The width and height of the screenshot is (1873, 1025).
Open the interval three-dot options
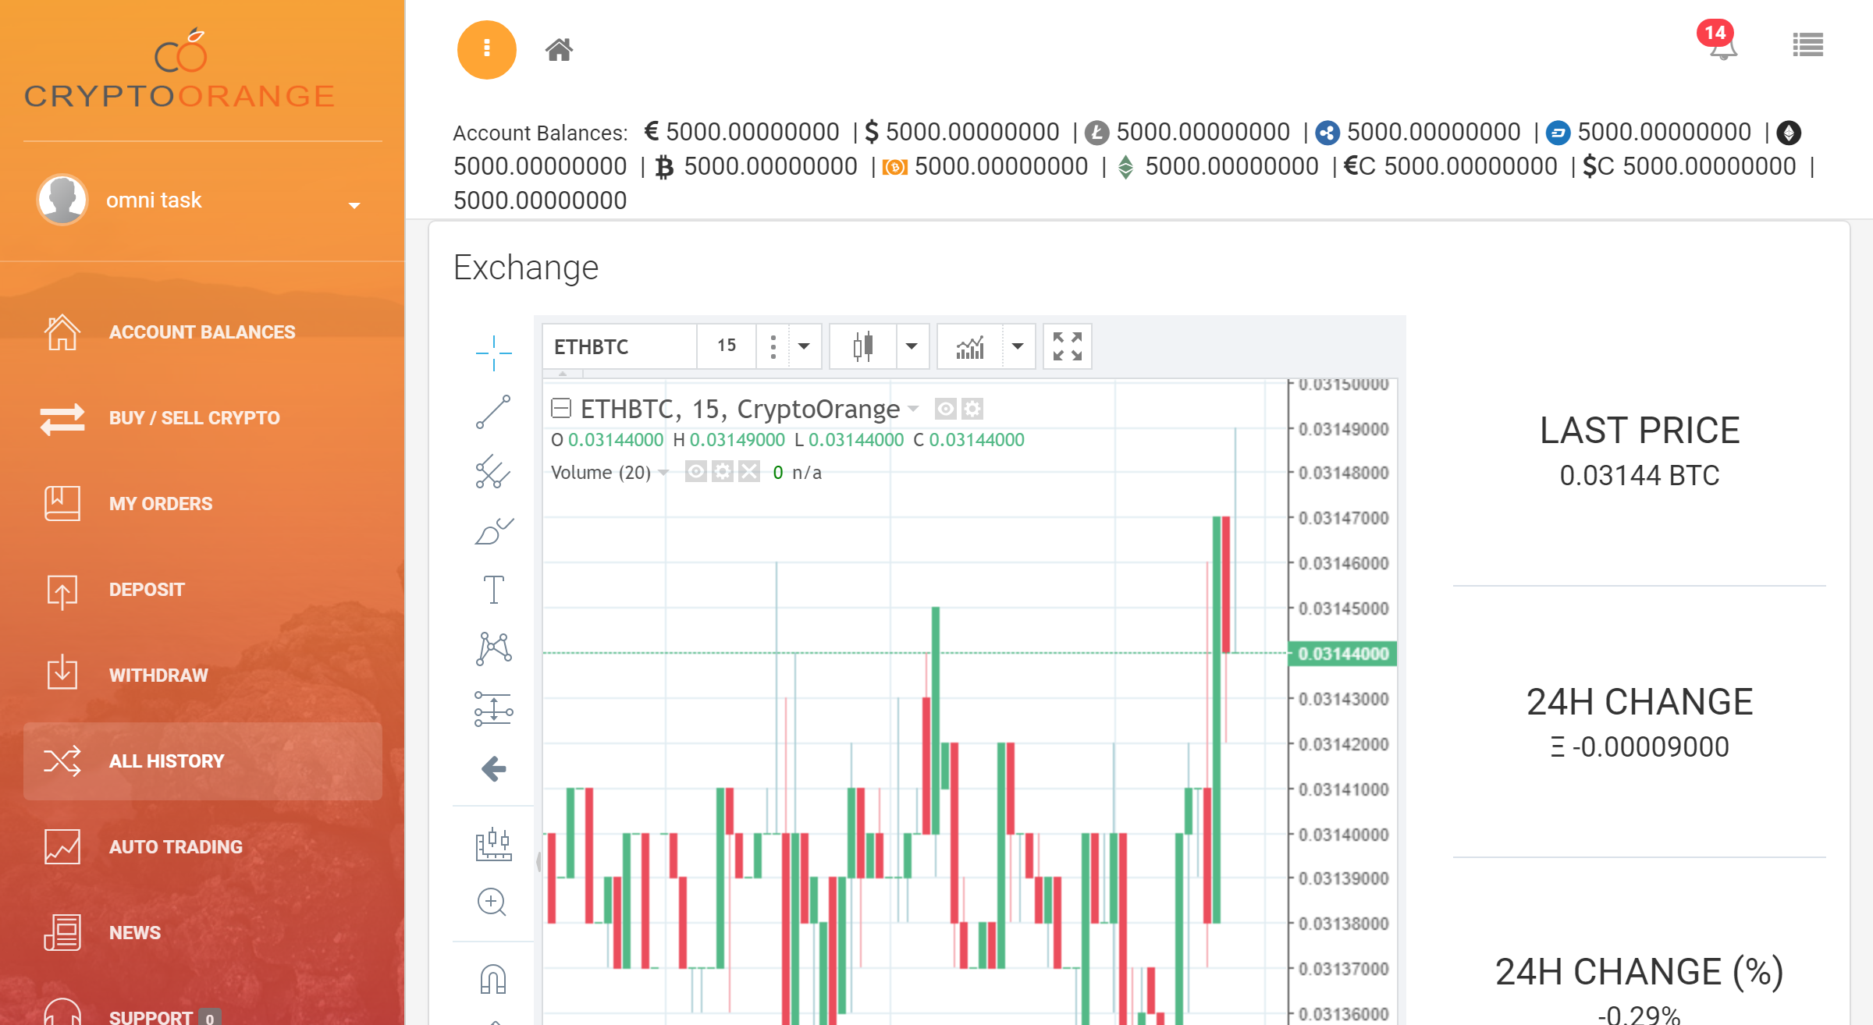point(773,346)
